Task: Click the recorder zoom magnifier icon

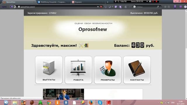Action: 118,1
